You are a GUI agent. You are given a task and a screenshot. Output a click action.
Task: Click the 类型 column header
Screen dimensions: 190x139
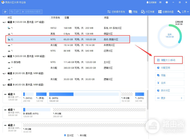pyautogui.click(x=106, y=18)
